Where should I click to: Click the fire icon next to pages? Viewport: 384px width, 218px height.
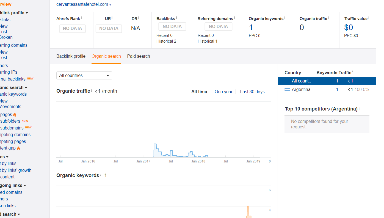point(15,115)
